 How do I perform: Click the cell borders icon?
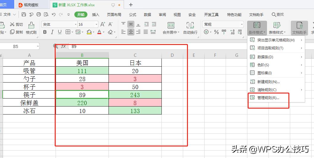(68, 32)
